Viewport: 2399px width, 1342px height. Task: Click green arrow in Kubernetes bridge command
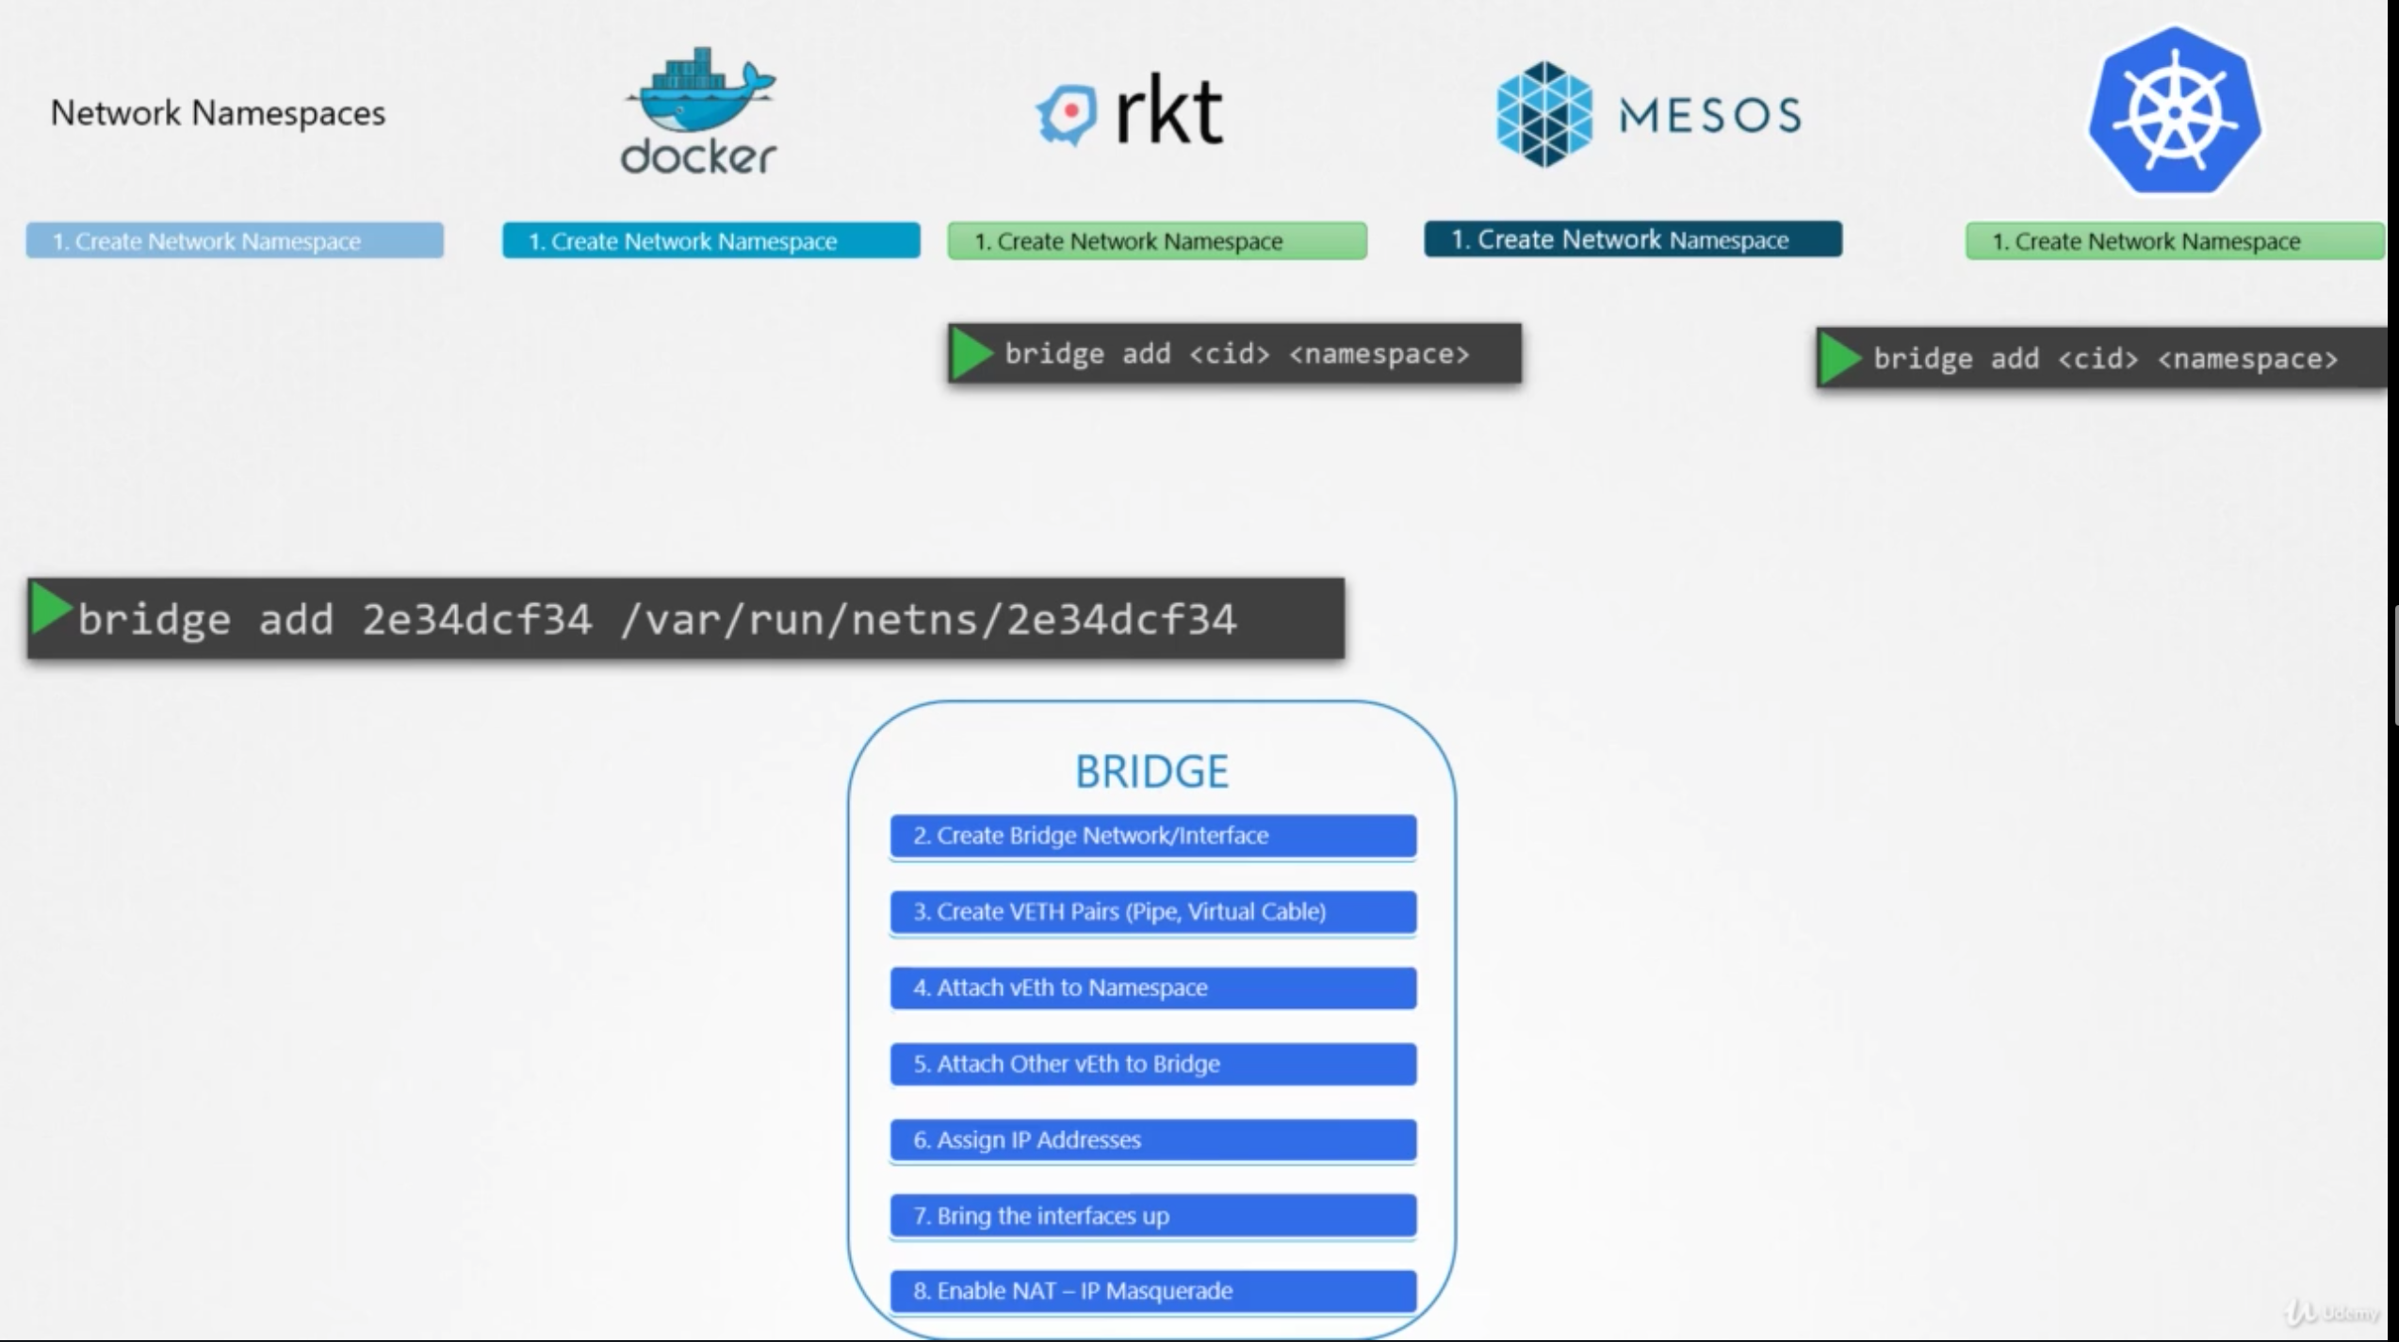(x=1839, y=358)
